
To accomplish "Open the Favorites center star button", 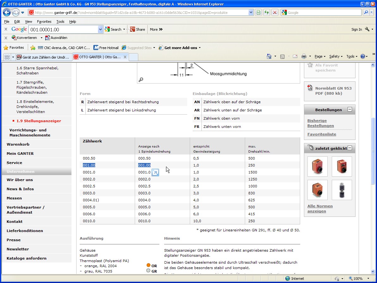I will (x=14, y=48).
